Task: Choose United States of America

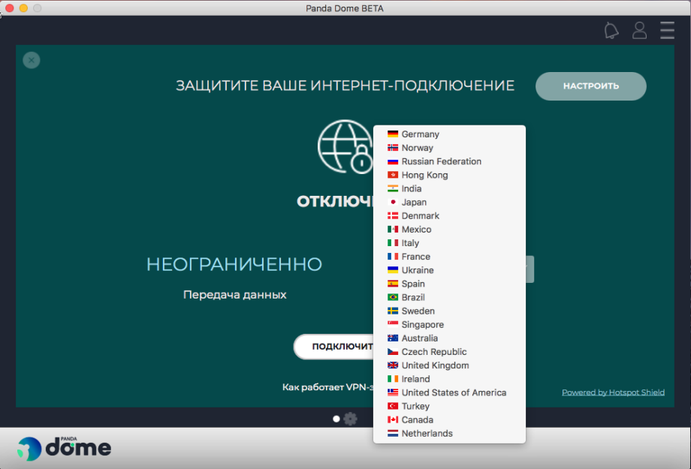Action: click(x=449, y=392)
